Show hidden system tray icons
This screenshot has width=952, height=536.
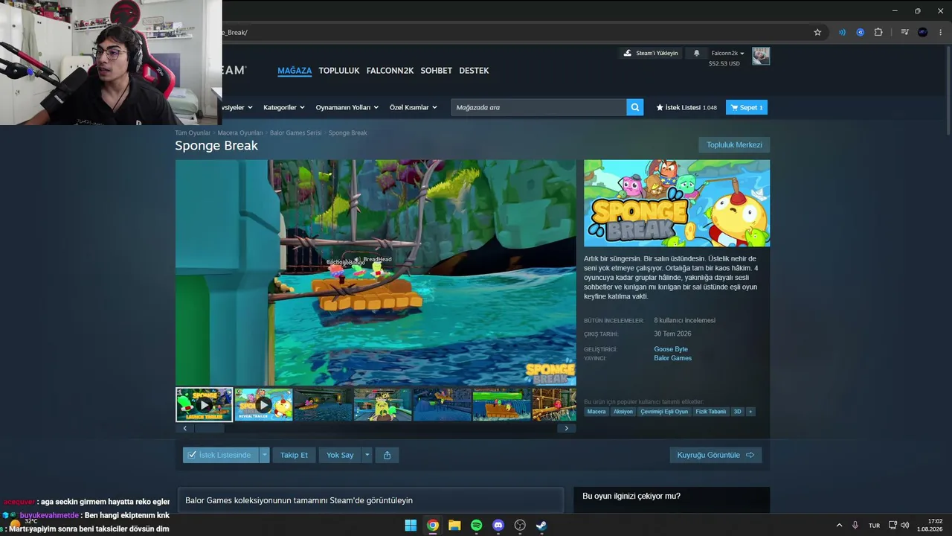840,526
